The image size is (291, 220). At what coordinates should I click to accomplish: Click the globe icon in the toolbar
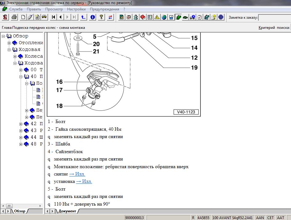tap(164, 17)
